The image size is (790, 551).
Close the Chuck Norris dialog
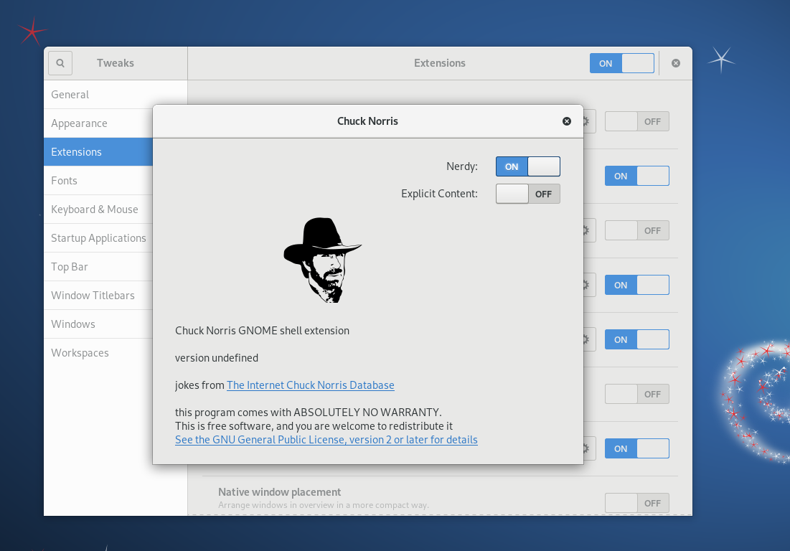point(567,121)
